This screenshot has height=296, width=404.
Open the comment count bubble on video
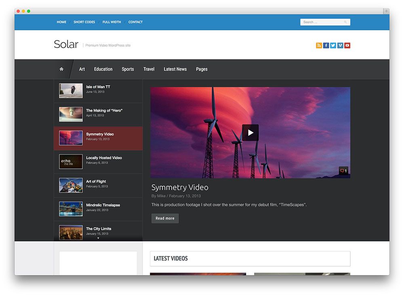[343, 170]
